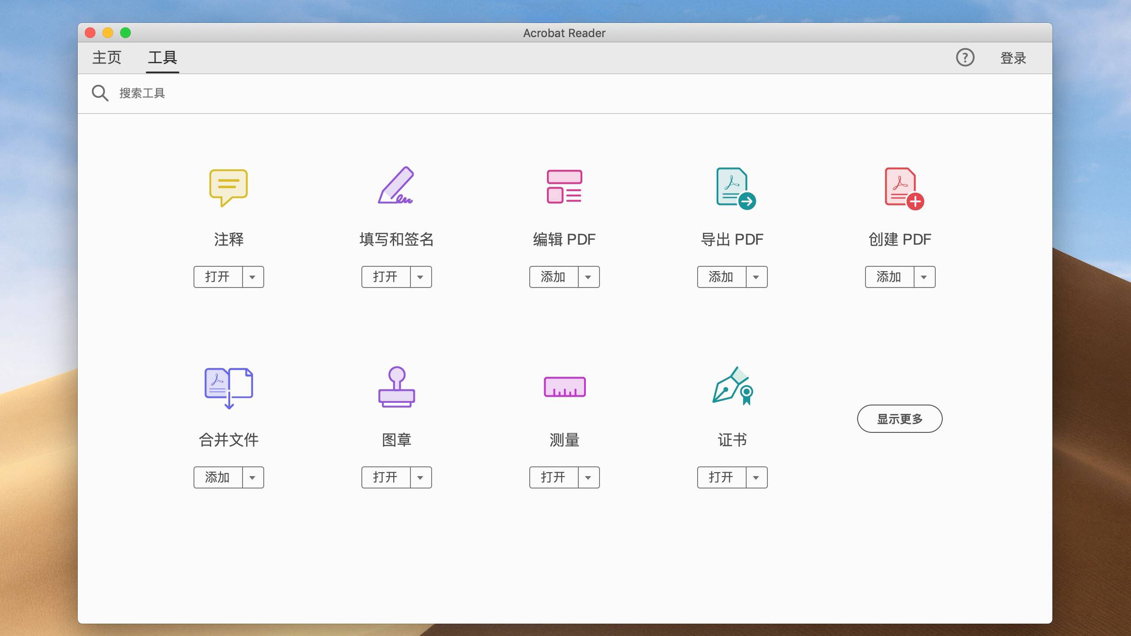Image resolution: width=1131 pixels, height=636 pixels.
Task: Click the 测量 ruler icon
Action: click(x=564, y=387)
